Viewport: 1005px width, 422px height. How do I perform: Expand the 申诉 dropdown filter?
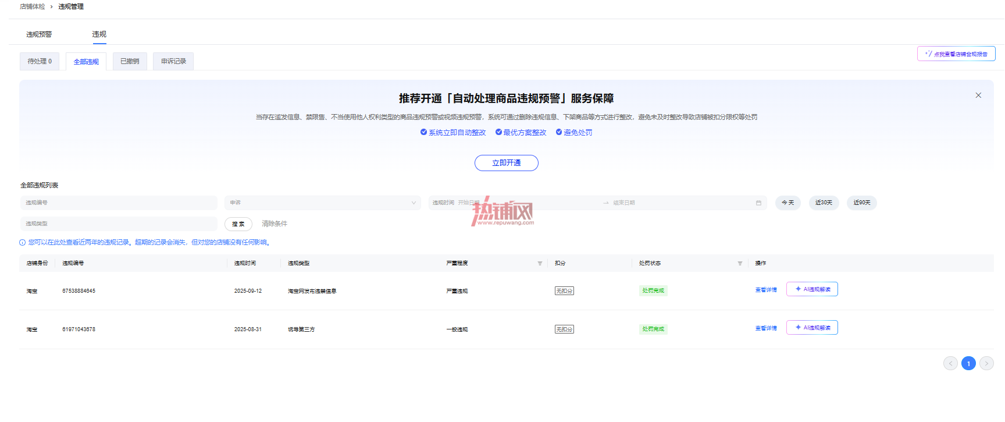[323, 203]
